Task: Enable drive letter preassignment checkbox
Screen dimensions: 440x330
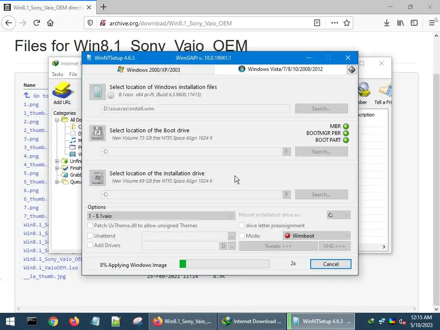Action: pos(241,225)
